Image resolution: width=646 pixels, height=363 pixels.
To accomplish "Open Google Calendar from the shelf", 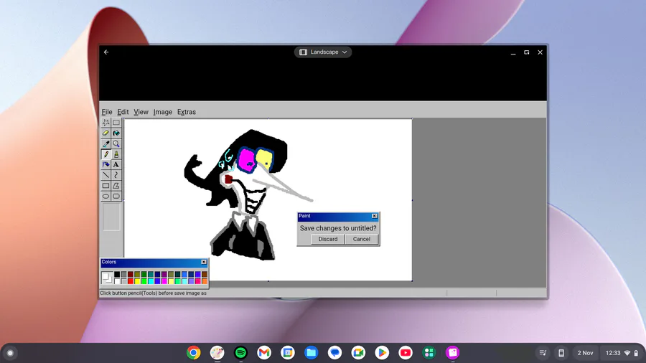I will point(288,353).
